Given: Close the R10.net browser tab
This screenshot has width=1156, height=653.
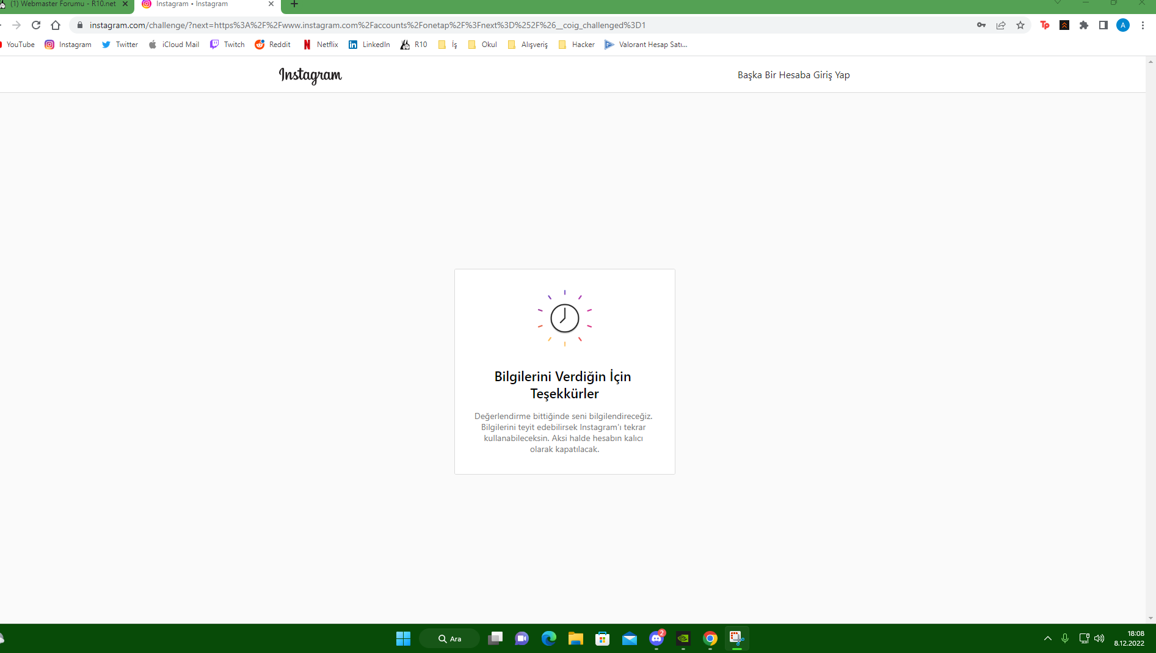Looking at the screenshot, I should tap(125, 4).
